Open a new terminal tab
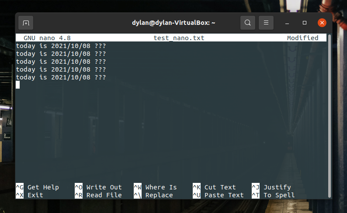This screenshot has width=347, height=213. coord(26,23)
